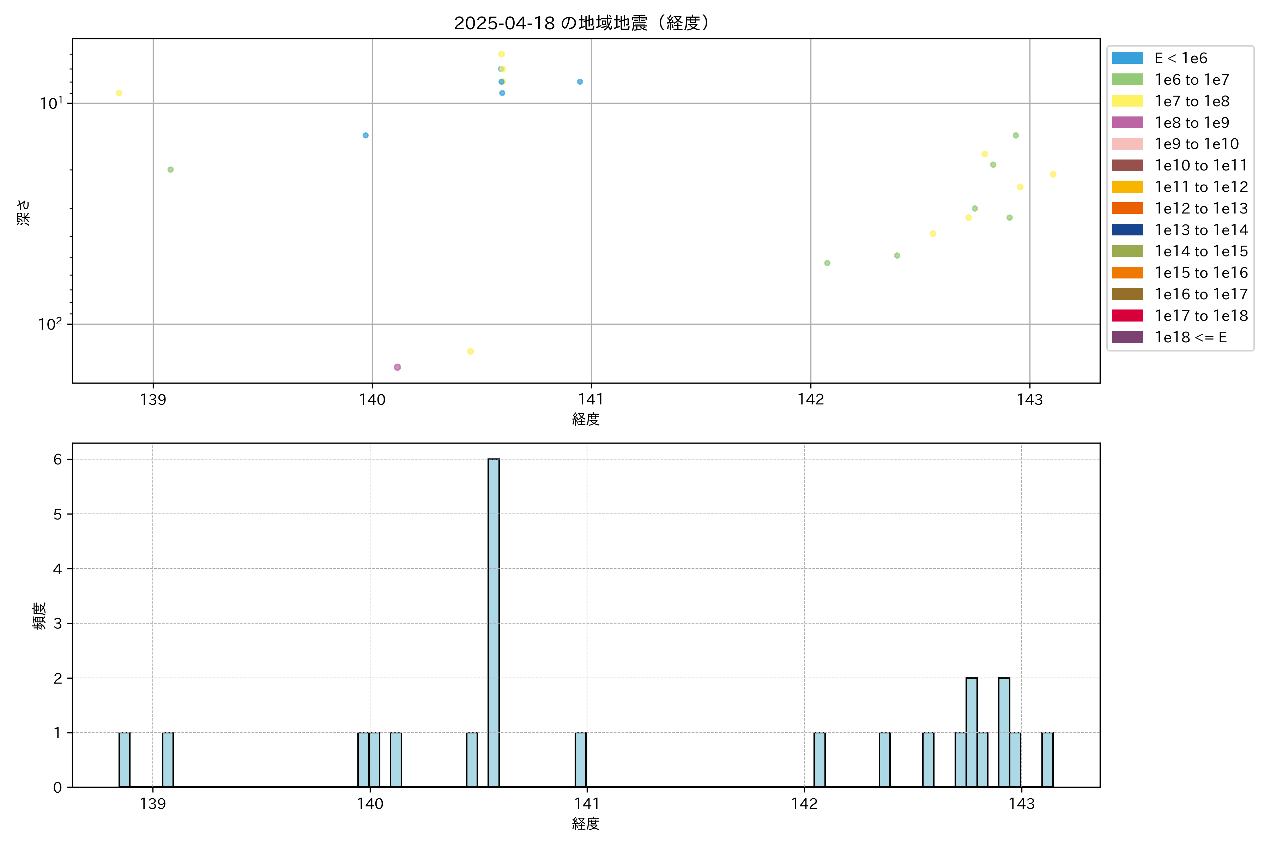Viewport: 1270px width, 847px height.
Task: Click the purple scatter point near longitude 140.1
Action: [x=398, y=367]
